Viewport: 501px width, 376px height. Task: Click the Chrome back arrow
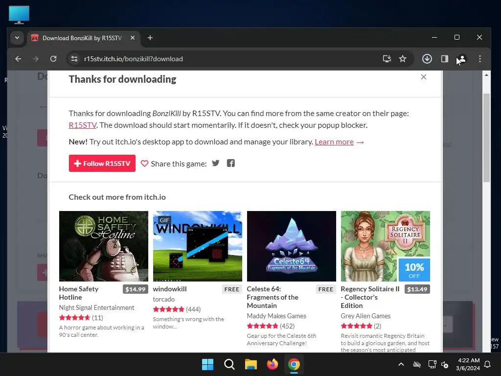coord(18,59)
